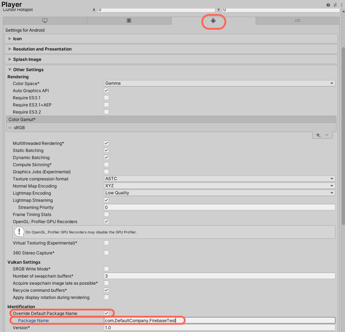Enable Require ES3.2 checkbox
The height and width of the screenshot is (332, 345).
coord(106,112)
